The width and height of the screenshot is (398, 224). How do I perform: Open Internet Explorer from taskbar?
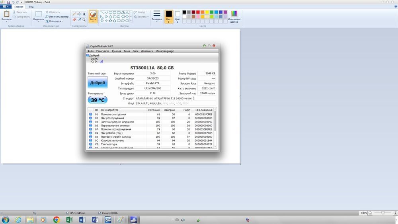tap(18, 220)
